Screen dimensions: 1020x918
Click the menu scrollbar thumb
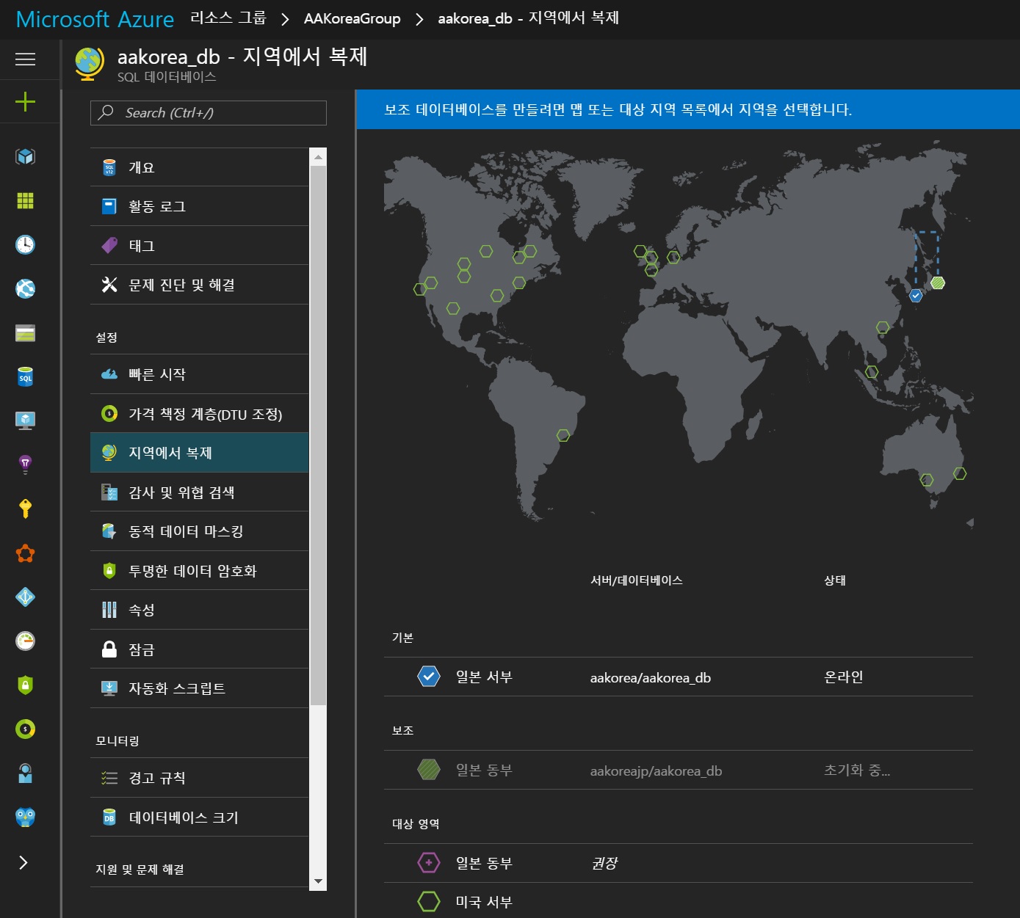(x=318, y=435)
